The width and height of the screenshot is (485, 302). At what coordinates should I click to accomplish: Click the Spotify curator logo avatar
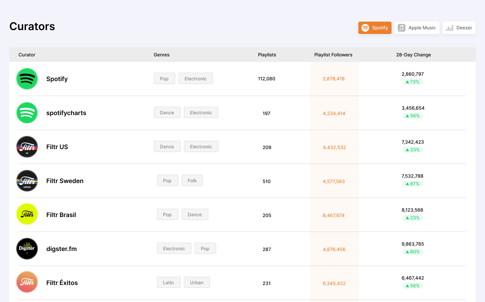pyautogui.click(x=27, y=79)
